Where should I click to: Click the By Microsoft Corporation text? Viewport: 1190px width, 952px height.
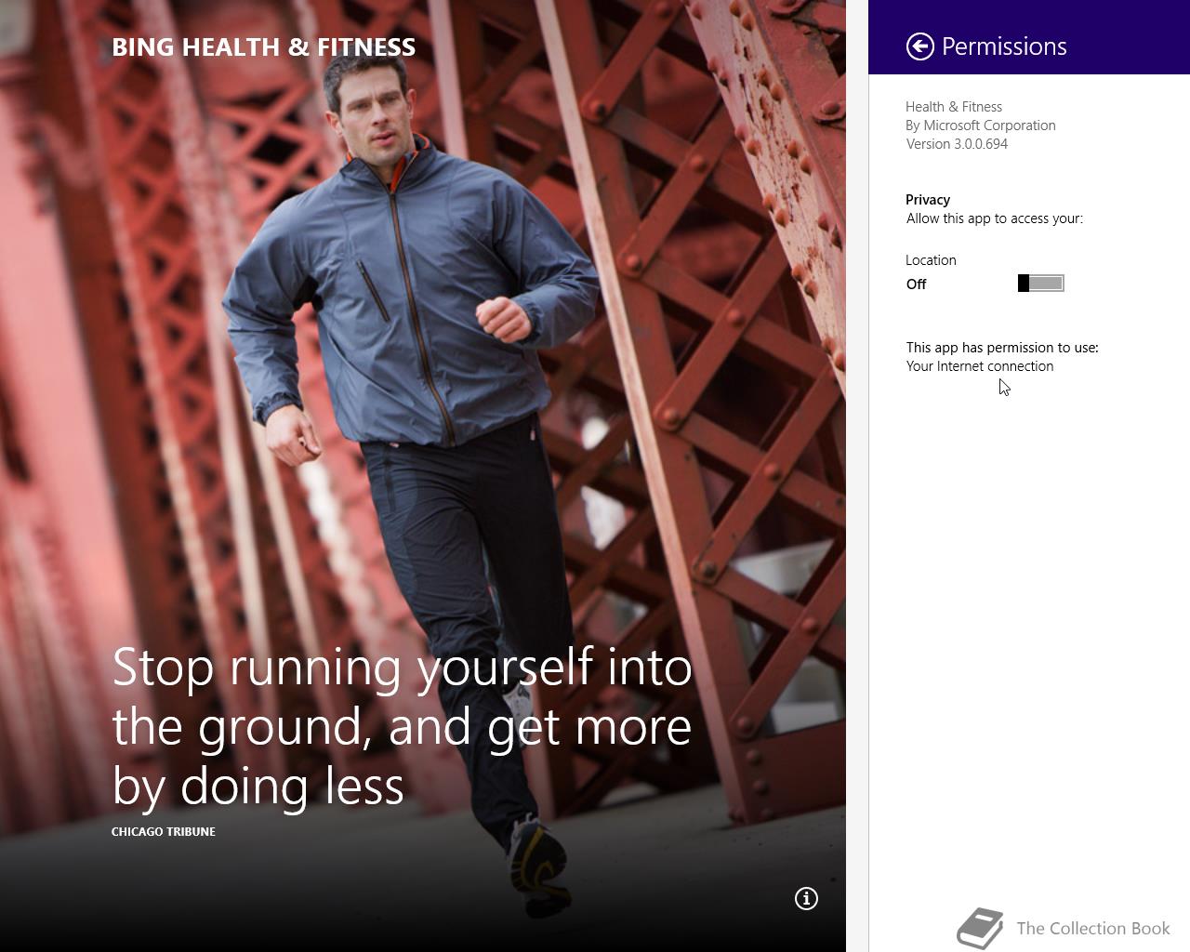[981, 126]
